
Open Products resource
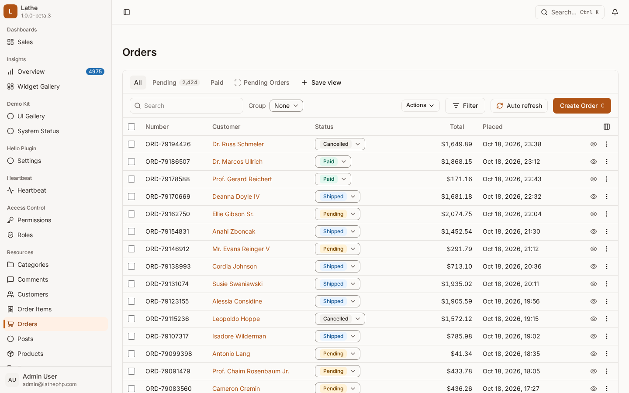point(55,354)
